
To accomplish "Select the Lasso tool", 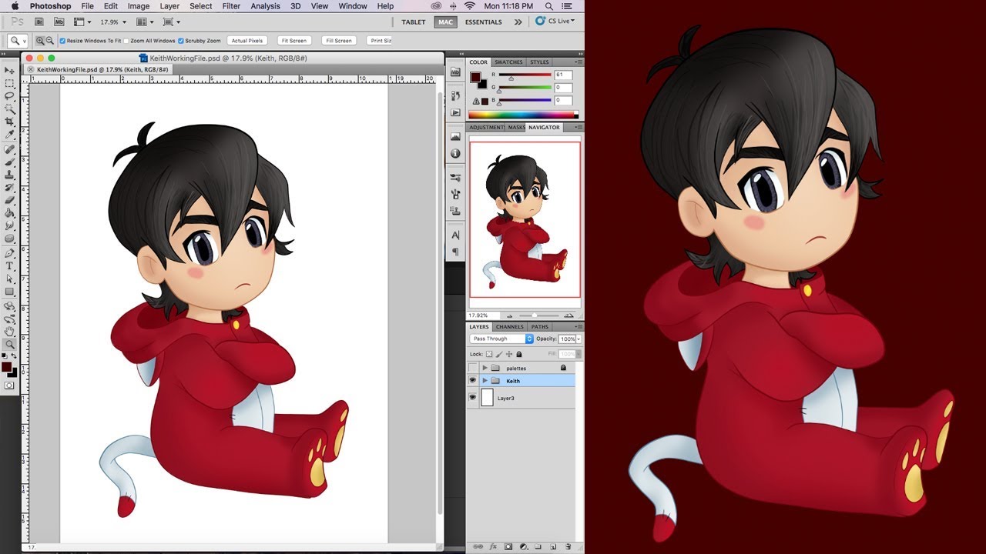I will tap(10, 96).
